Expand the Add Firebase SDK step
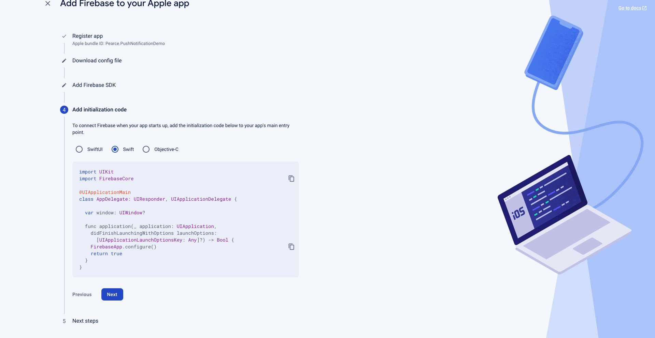 point(94,85)
